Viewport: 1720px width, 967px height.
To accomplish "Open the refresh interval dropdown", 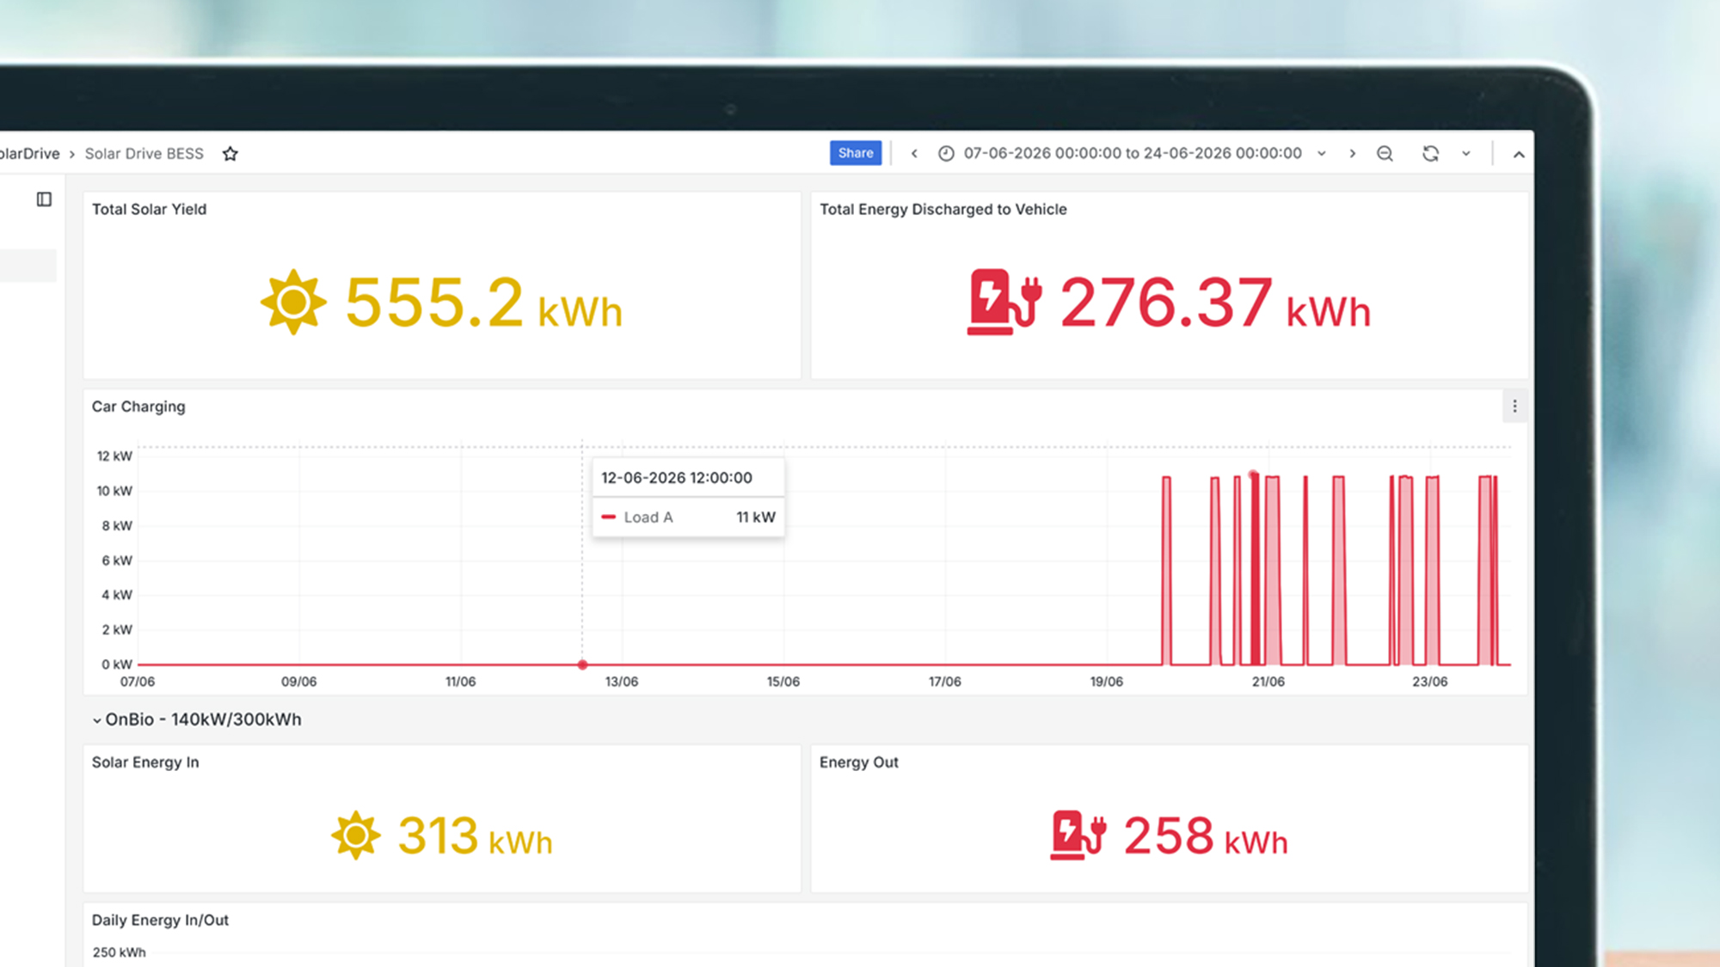I will coord(1466,154).
